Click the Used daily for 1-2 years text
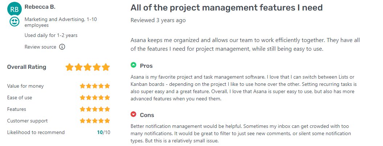Screen dimensions: 383x146 pos(51,36)
